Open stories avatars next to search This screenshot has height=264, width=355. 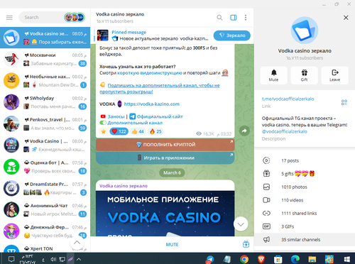click(x=75, y=17)
